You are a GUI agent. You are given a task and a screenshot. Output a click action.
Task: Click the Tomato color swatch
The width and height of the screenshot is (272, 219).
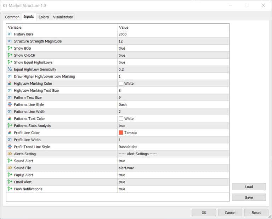point(121,133)
